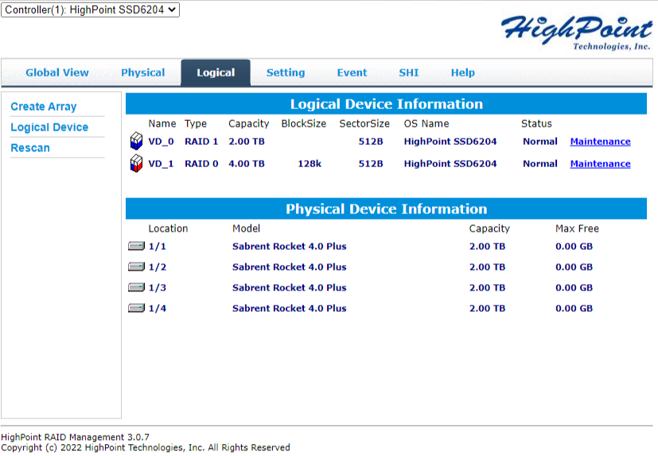This screenshot has width=658, height=456.
Task: Open the Event tab
Action: click(352, 72)
